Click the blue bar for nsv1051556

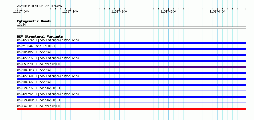pos(131,55)
